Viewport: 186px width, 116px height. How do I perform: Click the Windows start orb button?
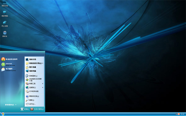[x=3, y=114]
